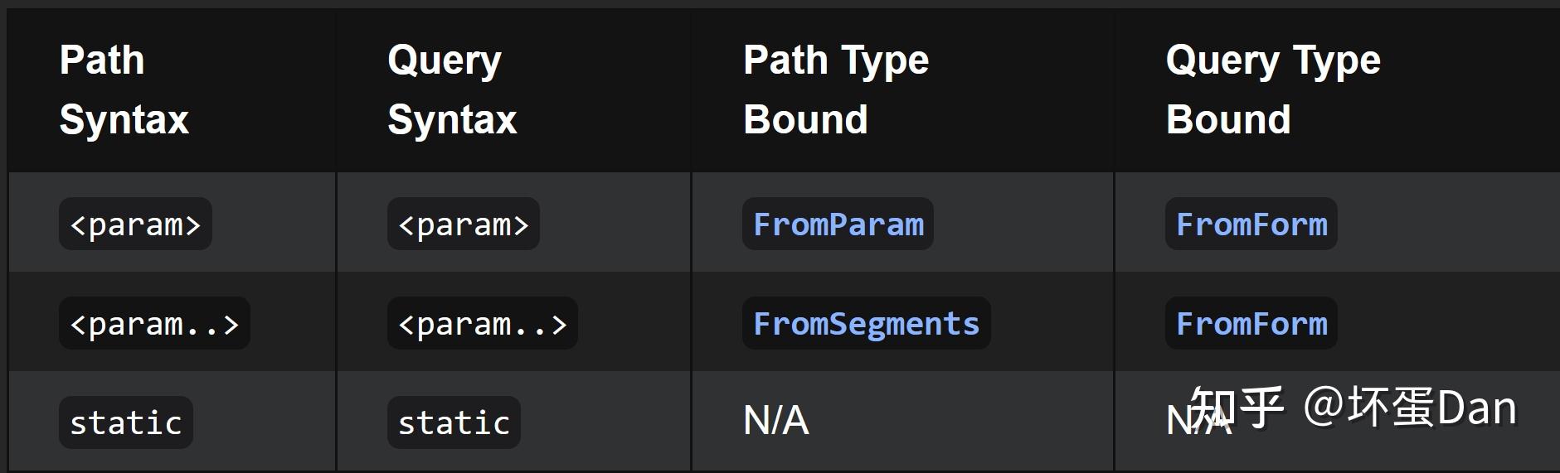The width and height of the screenshot is (1560, 473).
Task: Click the 知乎 watermark logo text
Action: [1237, 408]
